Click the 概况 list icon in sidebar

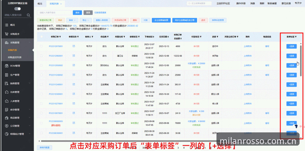point(6,25)
